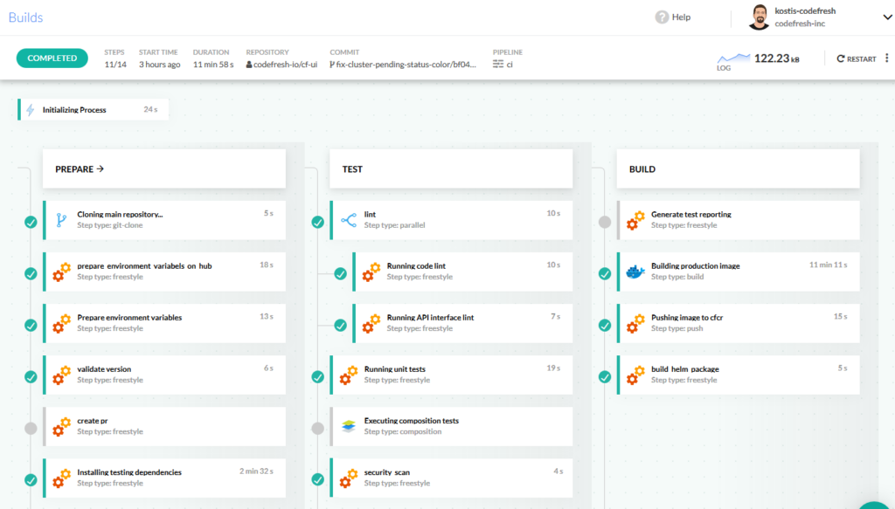Click the gray status circle beside create pr
895x509 pixels.
click(x=31, y=426)
